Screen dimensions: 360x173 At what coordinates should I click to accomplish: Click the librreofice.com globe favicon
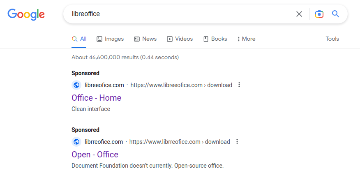pyautogui.click(x=76, y=142)
